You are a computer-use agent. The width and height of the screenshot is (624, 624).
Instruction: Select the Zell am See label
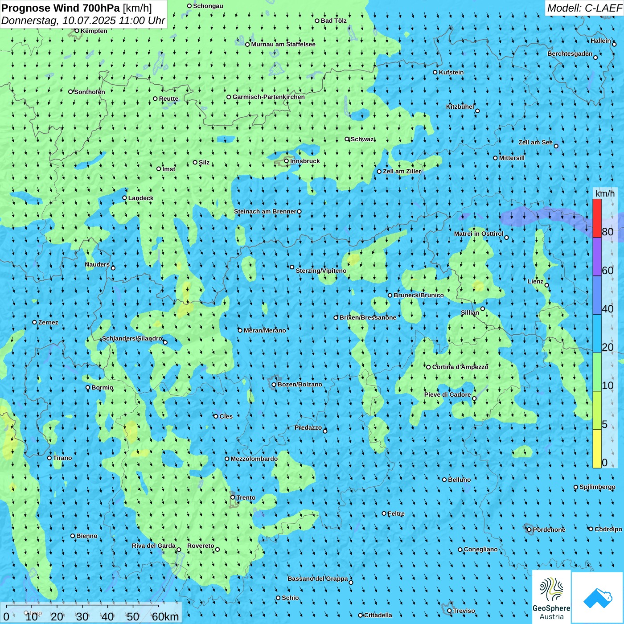[x=535, y=142]
